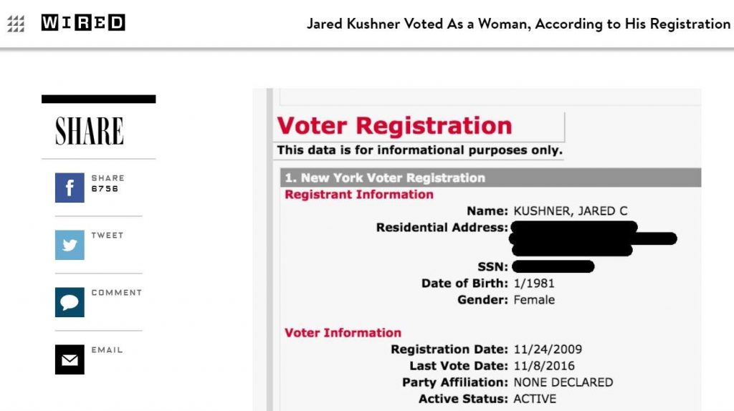Click the SHARE 6756 count label
The width and height of the screenshot is (734, 411).
(x=108, y=183)
